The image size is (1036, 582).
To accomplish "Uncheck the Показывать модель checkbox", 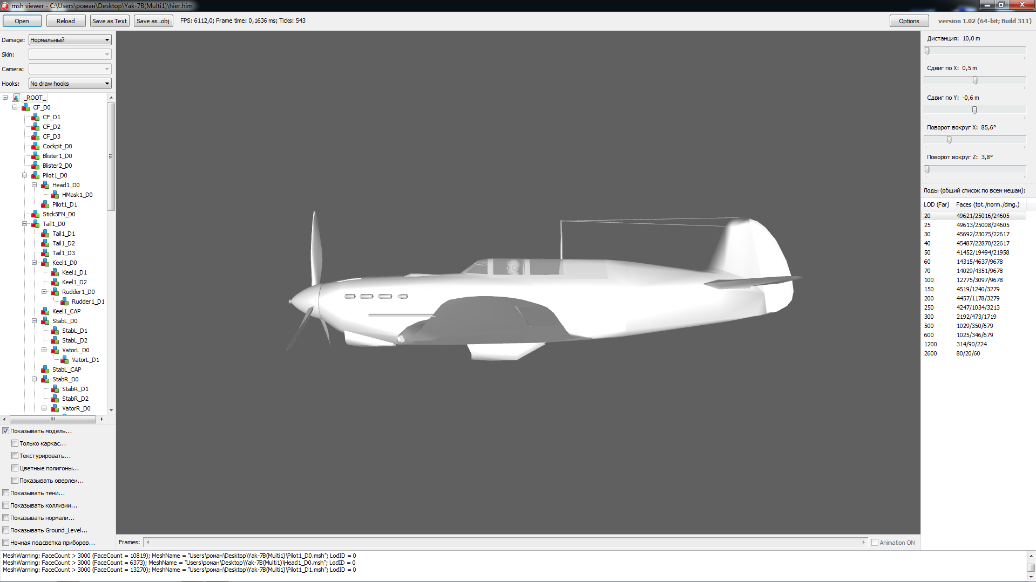I will (x=6, y=431).
